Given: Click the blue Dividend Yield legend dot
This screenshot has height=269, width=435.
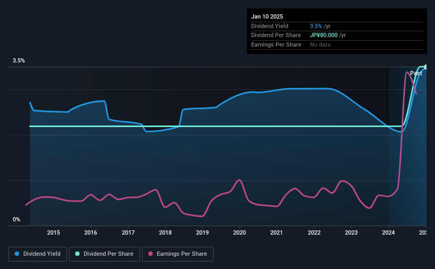Looking at the screenshot, I should pos(17,254).
